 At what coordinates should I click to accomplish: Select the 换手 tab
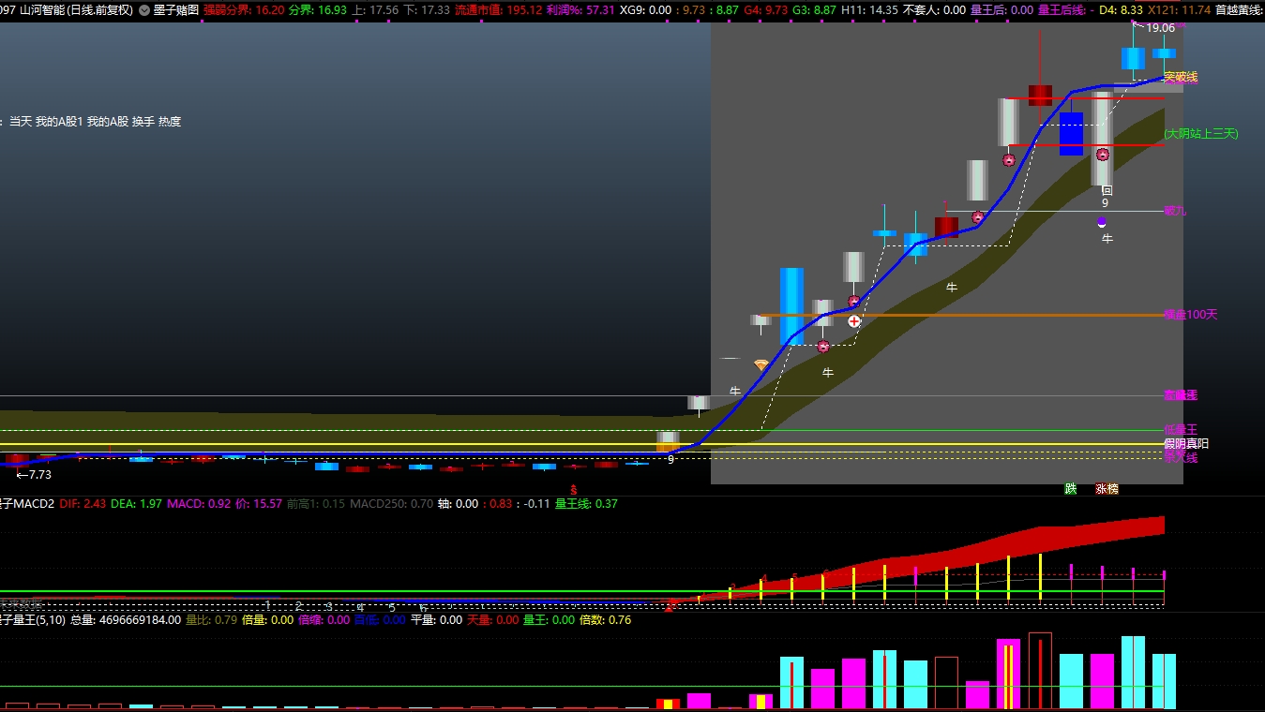(143, 122)
